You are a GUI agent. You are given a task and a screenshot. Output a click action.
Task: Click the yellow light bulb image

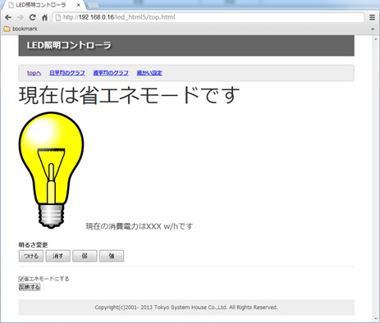[x=51, y=170]
